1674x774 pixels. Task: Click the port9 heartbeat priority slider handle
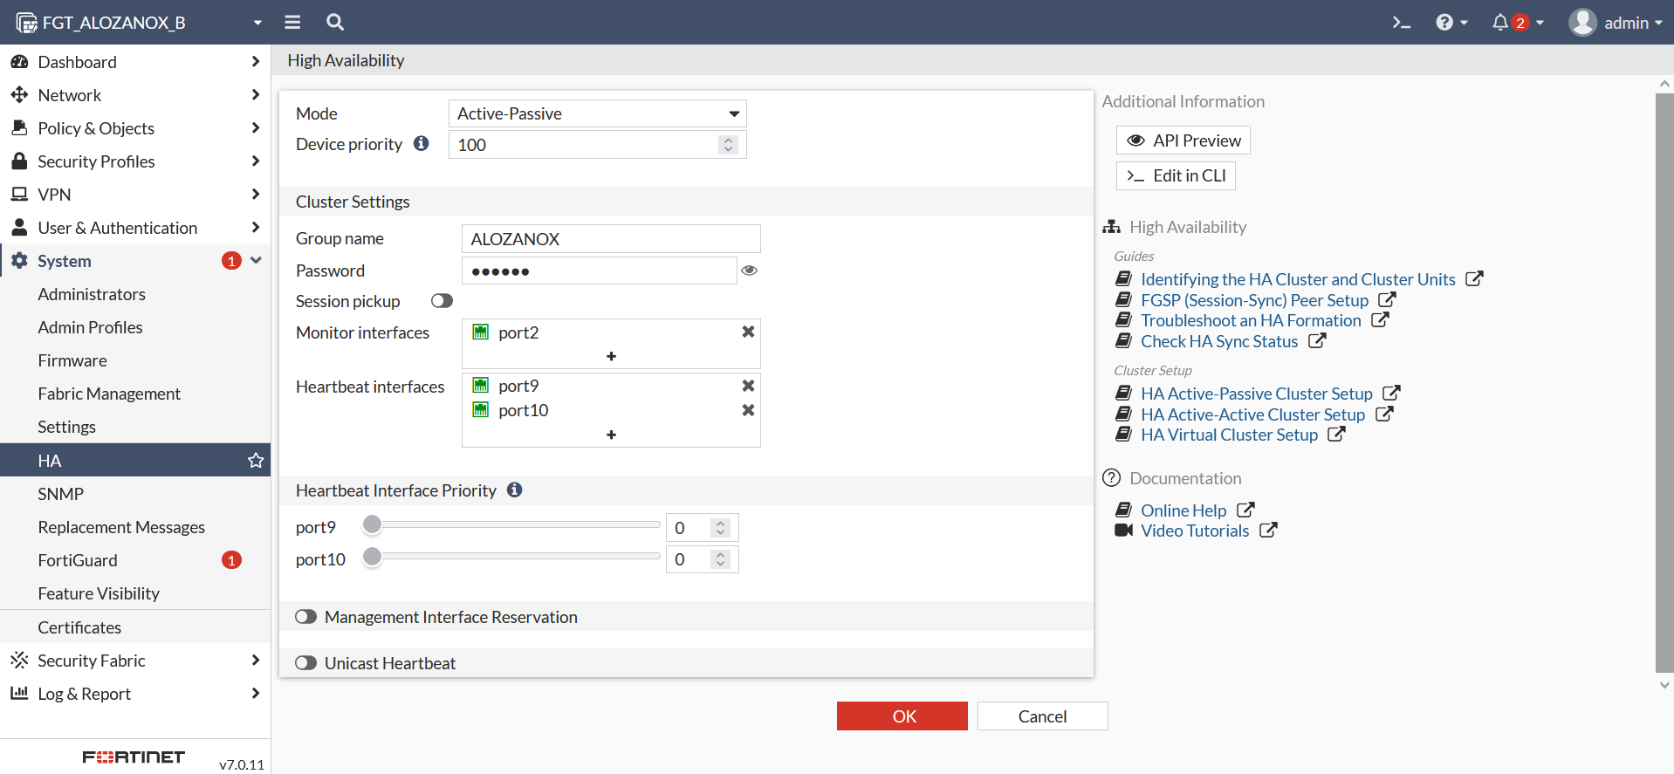(373, 524)
